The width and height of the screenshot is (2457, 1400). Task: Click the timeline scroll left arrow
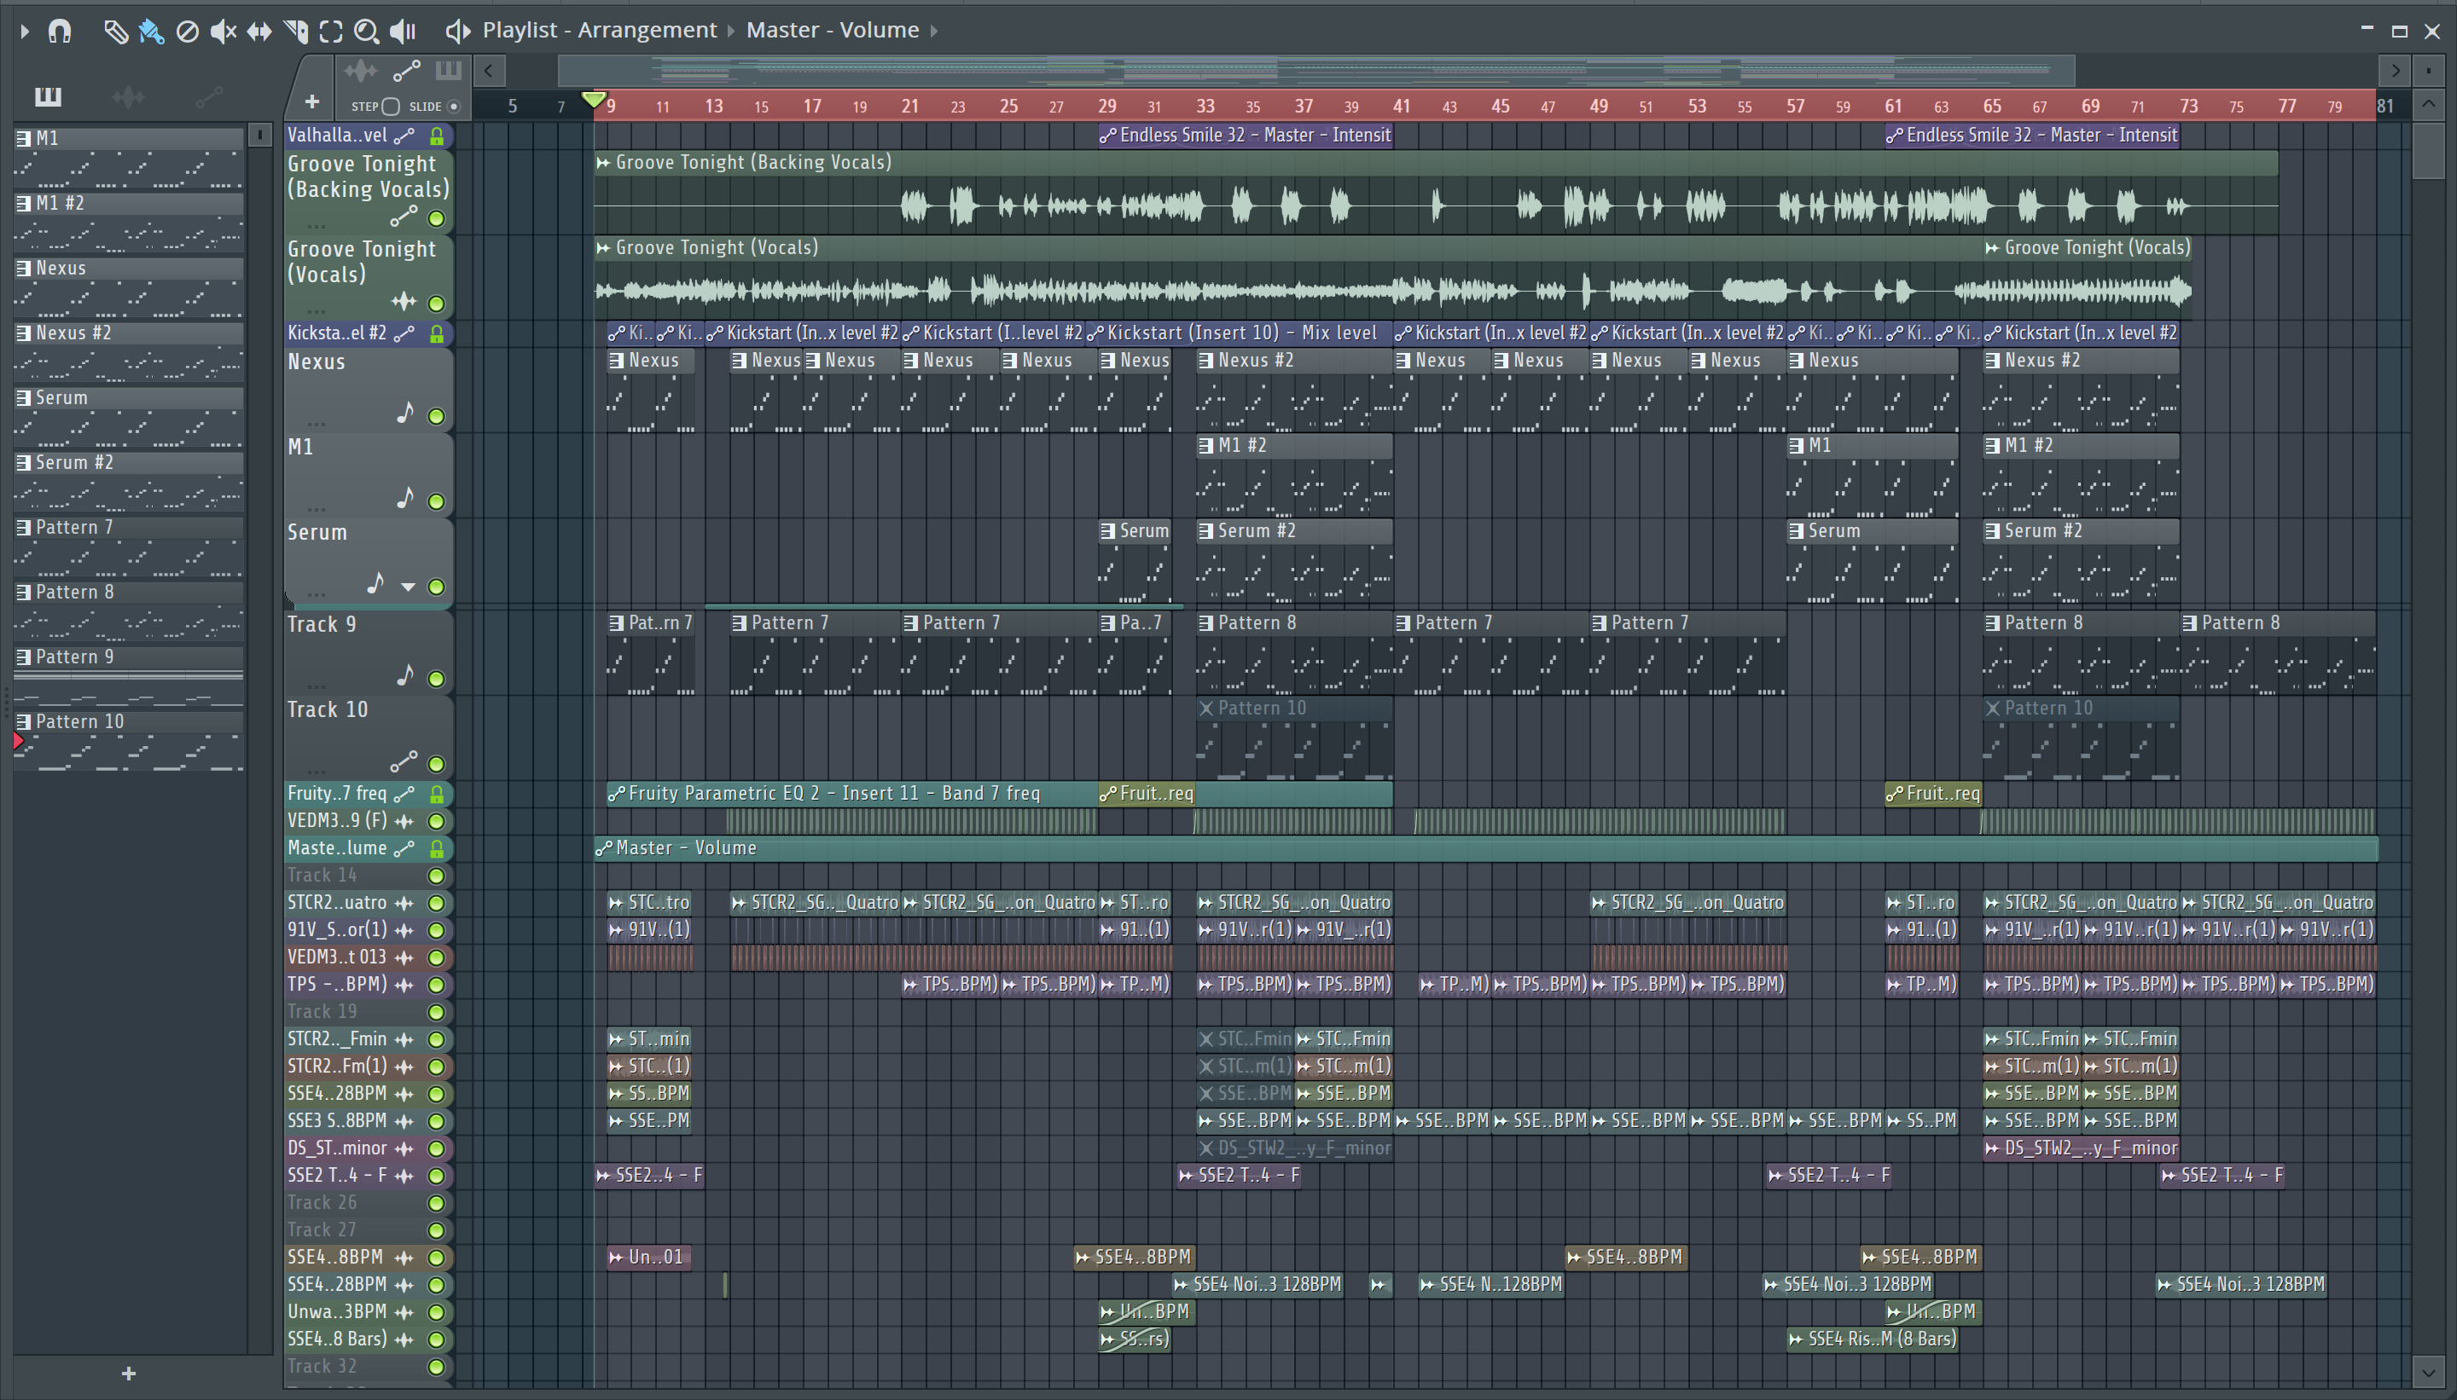[489, 70]
